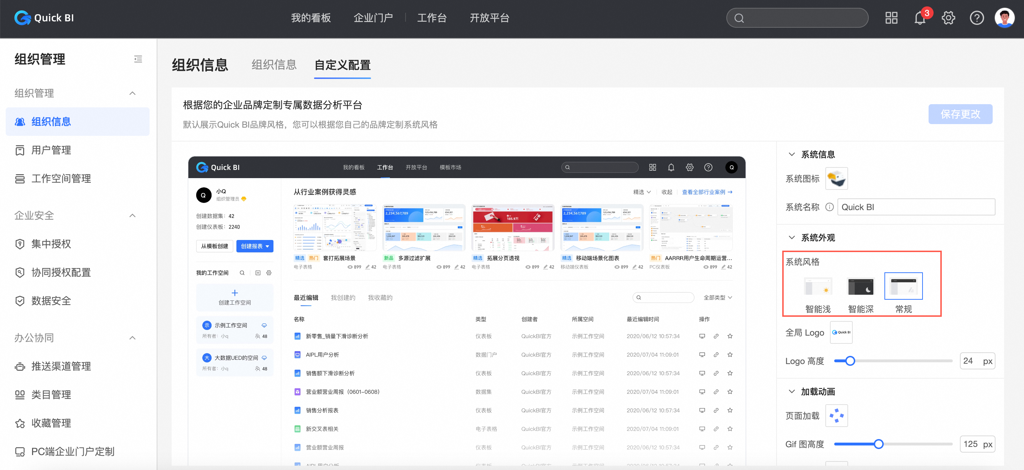Click 查看全部行业案例 link

pos(707,192)
